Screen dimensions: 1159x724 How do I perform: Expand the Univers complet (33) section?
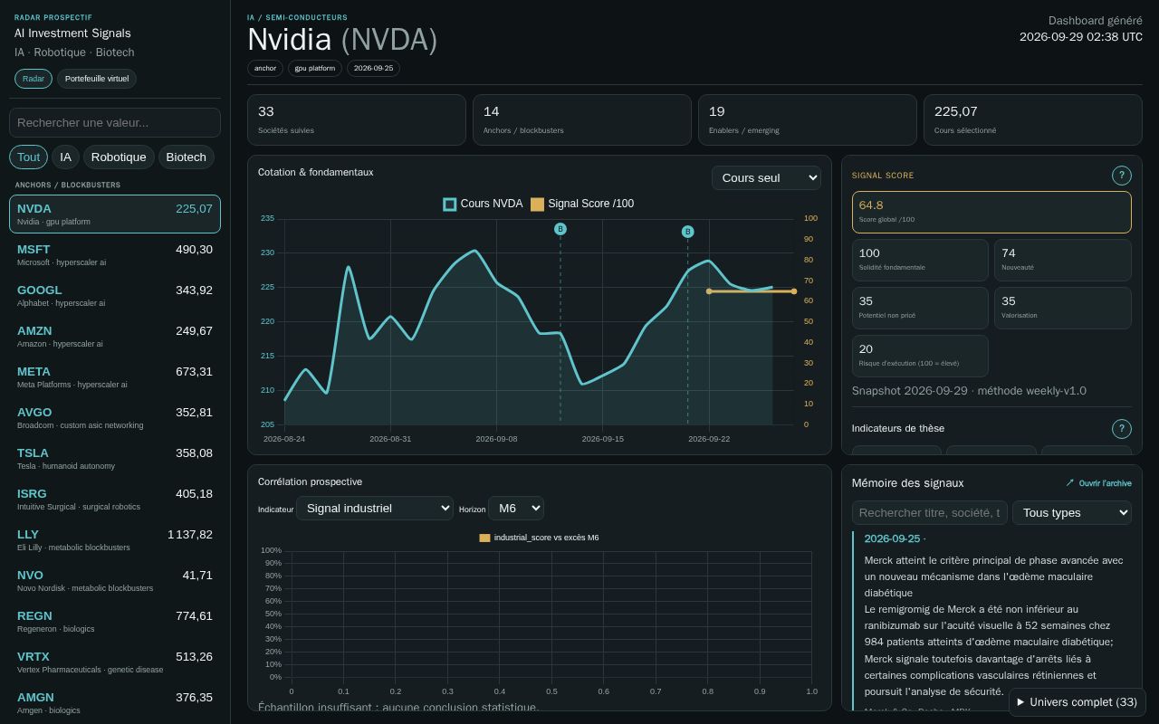pos(1078,702)
